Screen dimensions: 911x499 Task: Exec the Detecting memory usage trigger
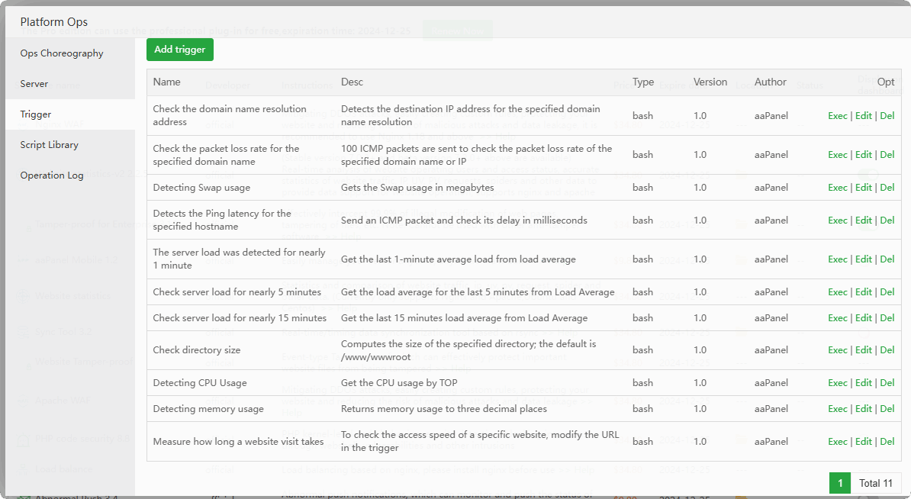[x=838, y=409]
